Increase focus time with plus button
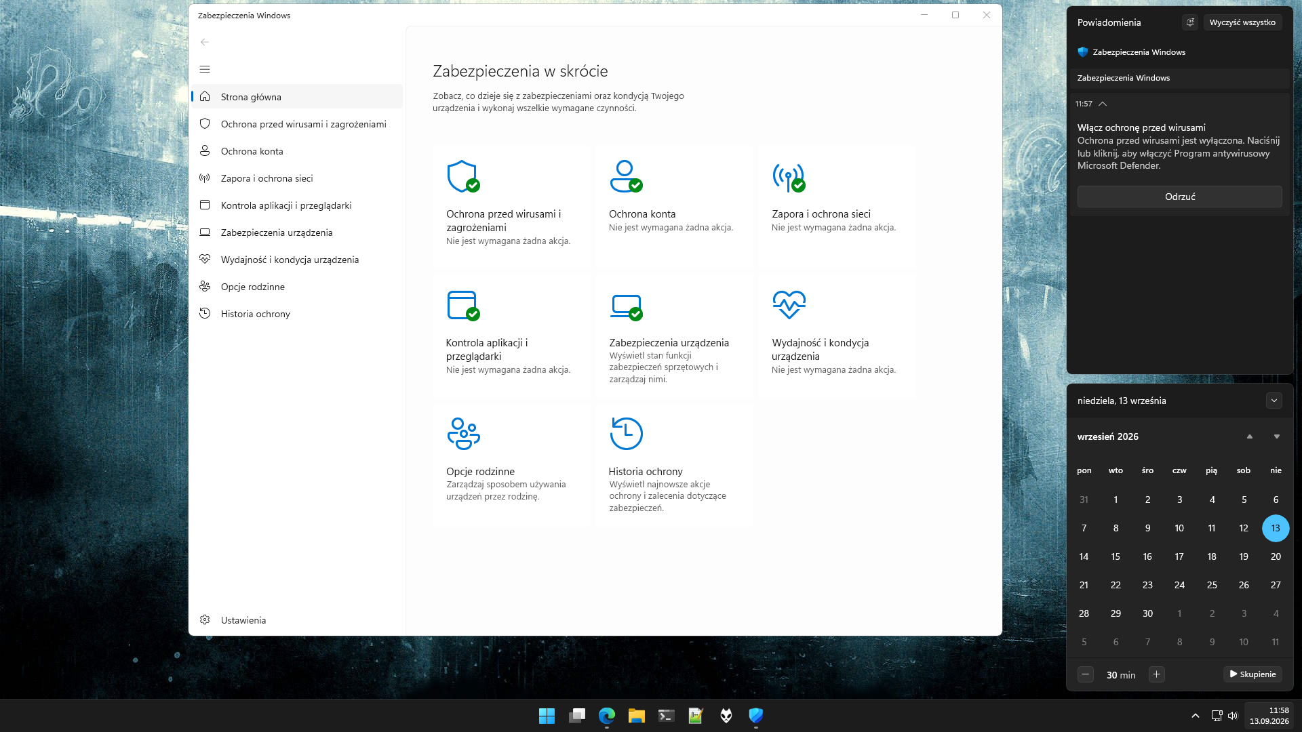 pos(1157,674)
